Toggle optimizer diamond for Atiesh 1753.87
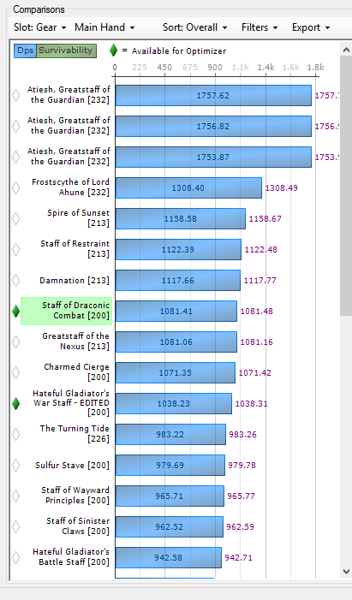The width and height of the screenshot is (352, 600). click(15, 157)
